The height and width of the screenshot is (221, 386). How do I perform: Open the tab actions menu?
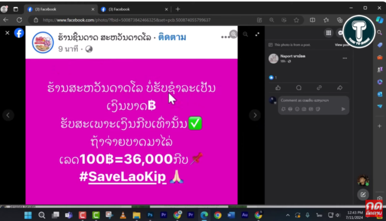click(16, 9)
